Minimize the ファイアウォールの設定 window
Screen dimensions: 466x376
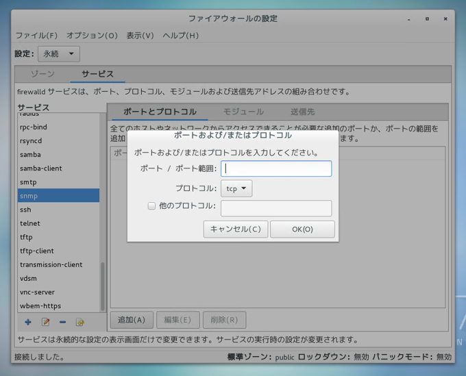409,19
